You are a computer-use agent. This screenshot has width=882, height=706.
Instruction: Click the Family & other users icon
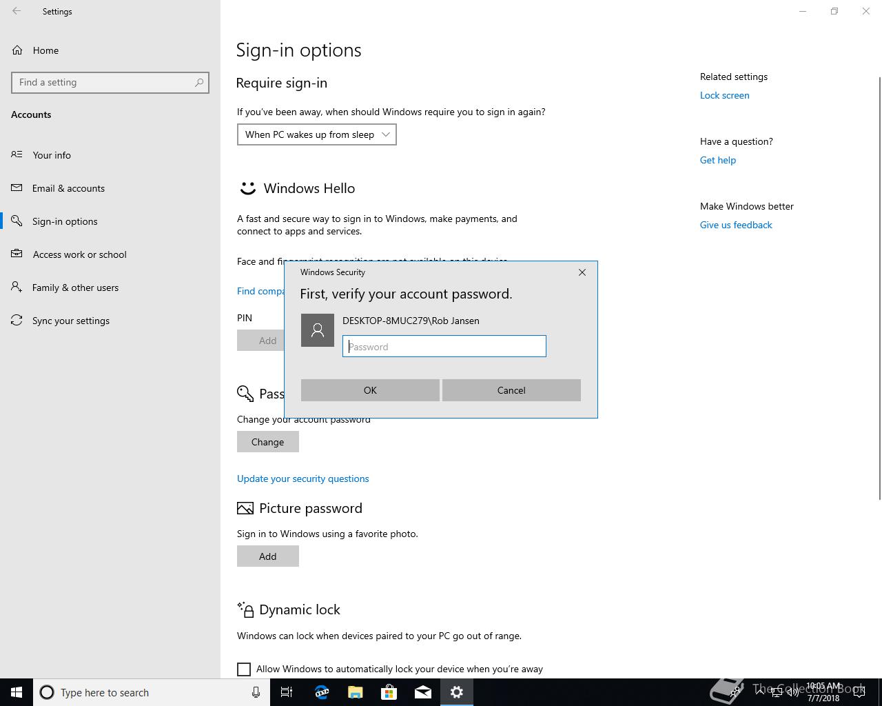(17, 287)
